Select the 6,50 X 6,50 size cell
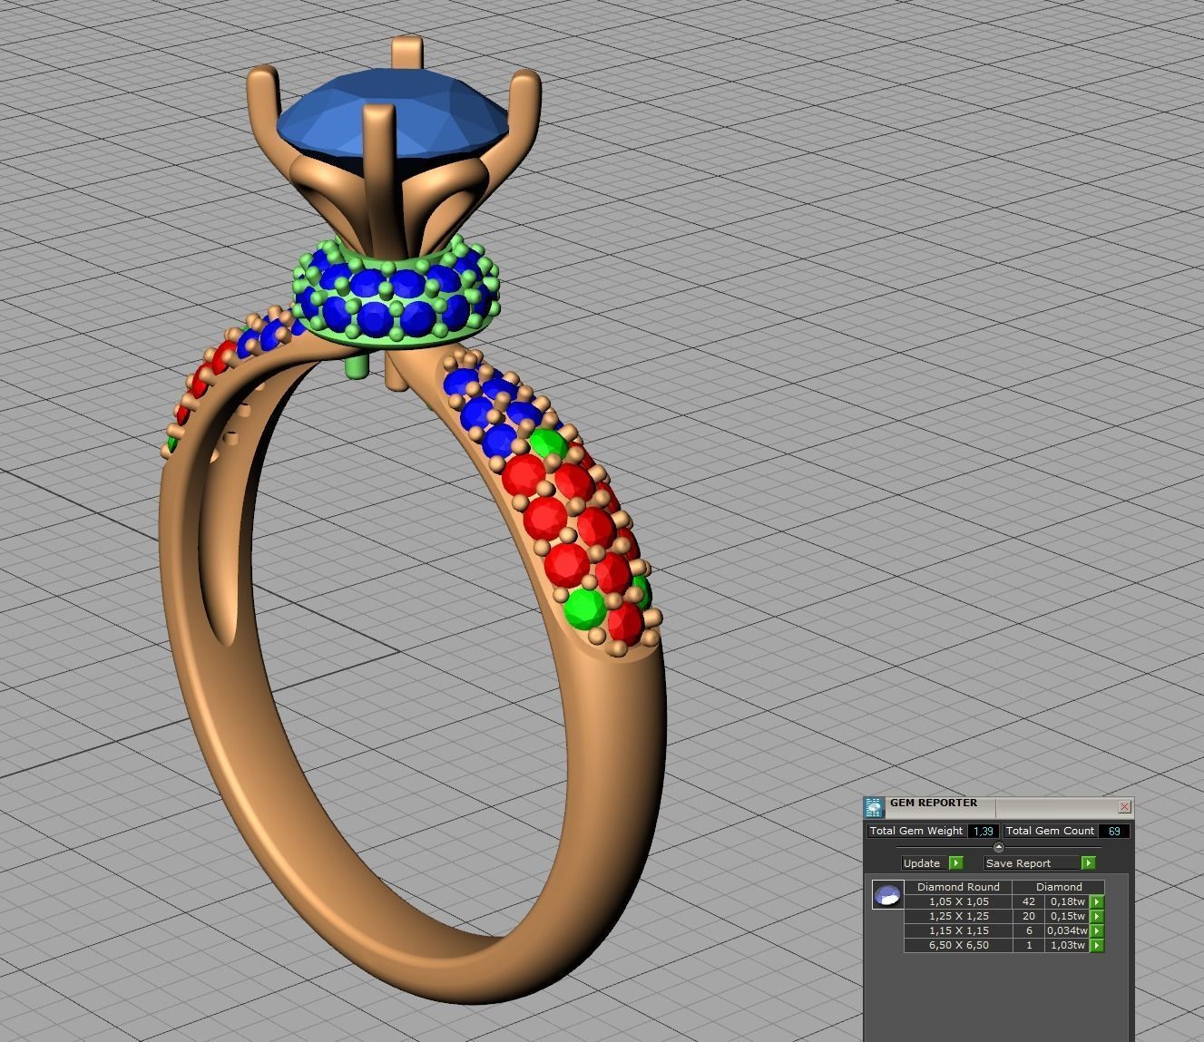The height and width of the screenshot is (1042, 1204). (958, 945)
